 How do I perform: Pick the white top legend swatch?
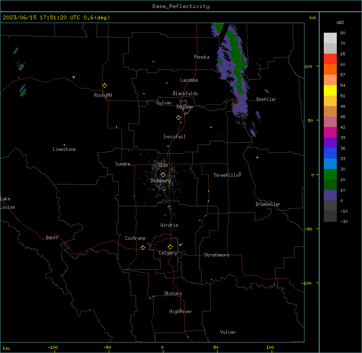[330, 38]
